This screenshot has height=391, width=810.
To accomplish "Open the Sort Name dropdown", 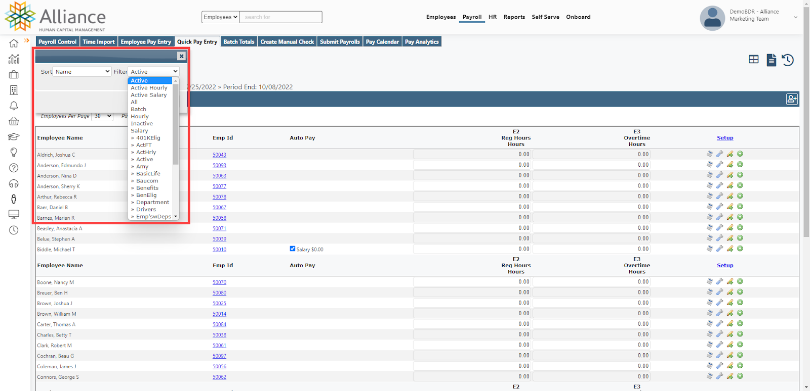I will [83, 72].
